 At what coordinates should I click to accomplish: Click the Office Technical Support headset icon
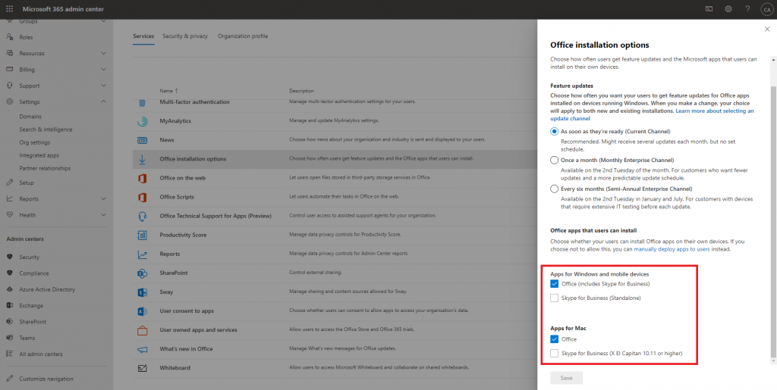[142, 216]
